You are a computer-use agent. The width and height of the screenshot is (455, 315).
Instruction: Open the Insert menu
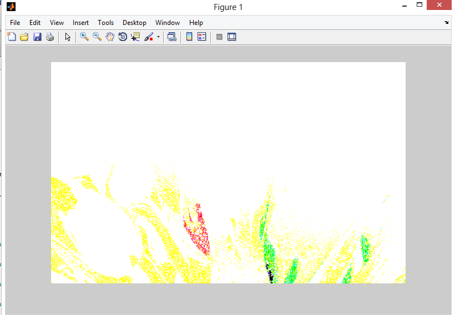(80, 23)
